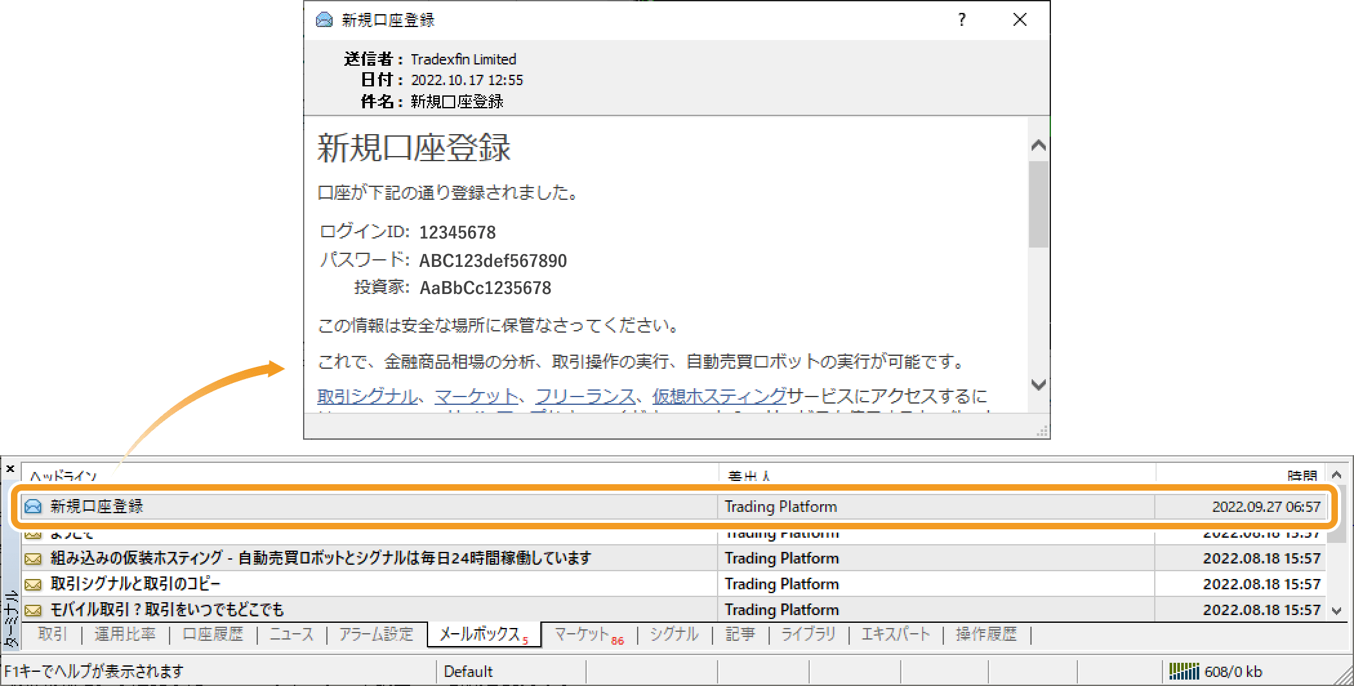This screenshot has width=1354, height=686.
Task: Click the mailbox list scroll down arrow
Action: (x=1337, y=611)
